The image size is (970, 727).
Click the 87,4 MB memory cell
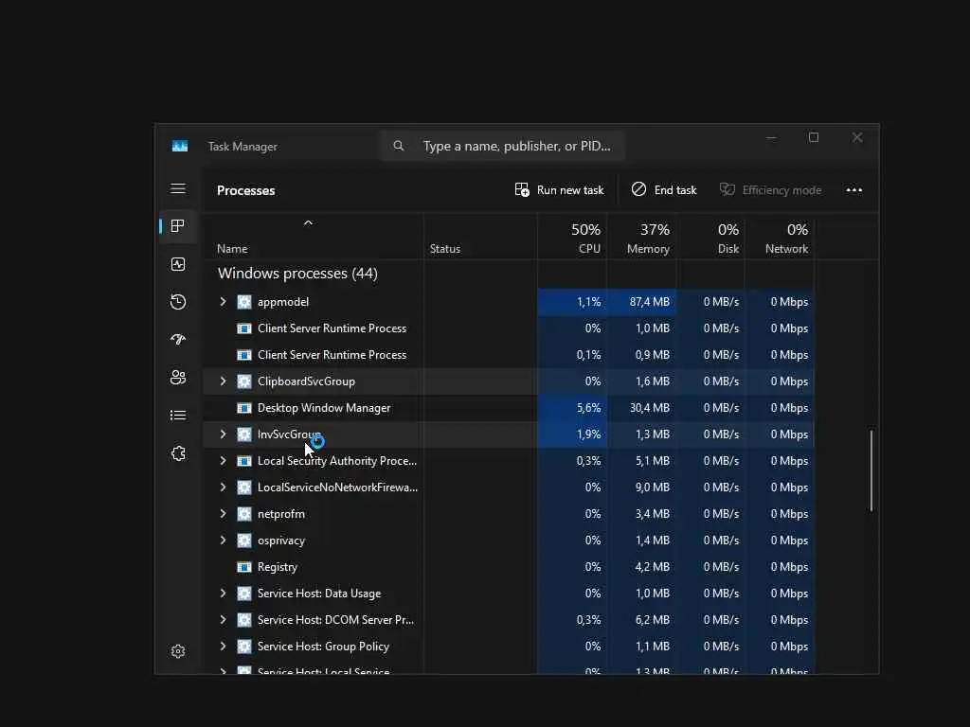click(x=641, y=302)
